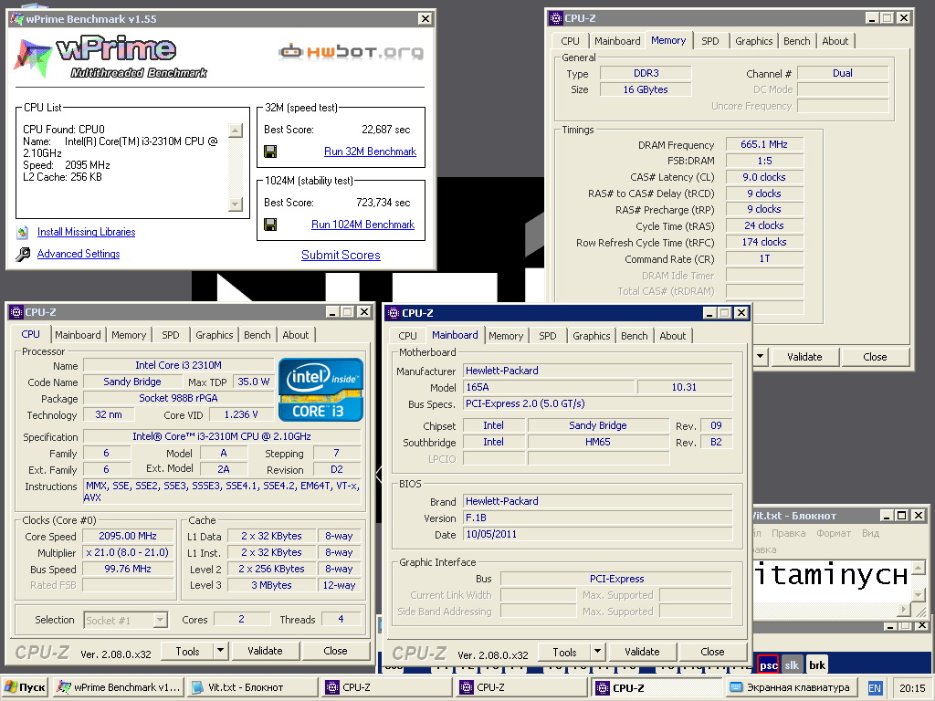Click Close button in the Memory window
Screen dimensions: 935x701
tap(874, 357)
